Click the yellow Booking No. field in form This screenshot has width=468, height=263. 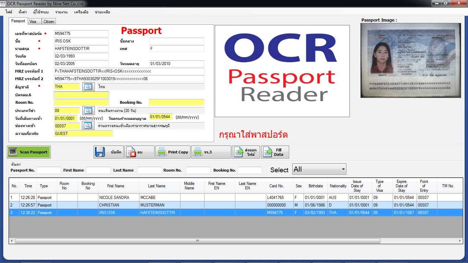tap(176, 102)
